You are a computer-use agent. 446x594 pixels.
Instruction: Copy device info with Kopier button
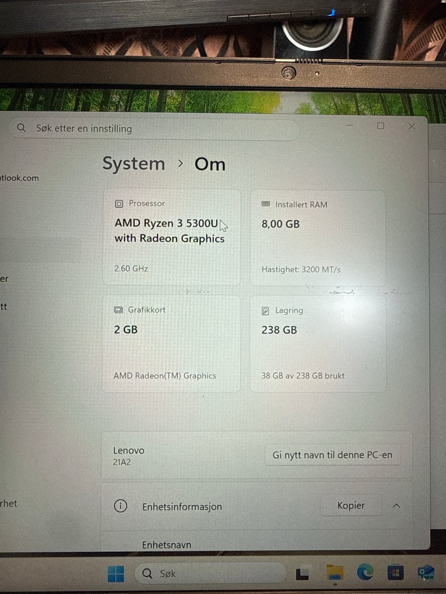click(351, 505)
